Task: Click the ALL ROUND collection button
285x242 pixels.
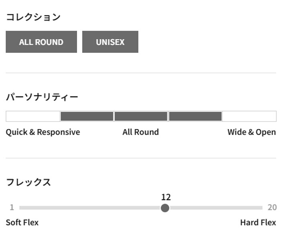Action: (x=41, y=42)
